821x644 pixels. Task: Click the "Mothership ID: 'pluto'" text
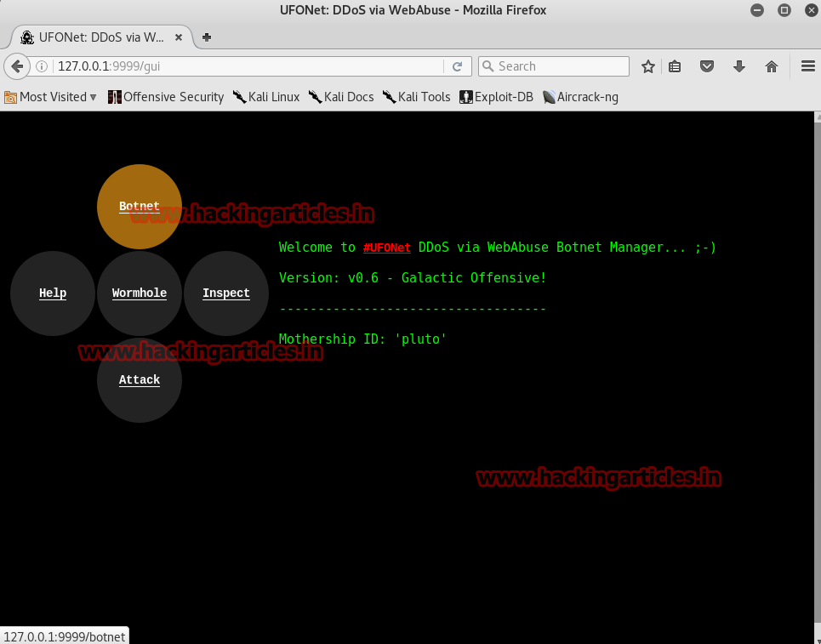pos(362,339)
